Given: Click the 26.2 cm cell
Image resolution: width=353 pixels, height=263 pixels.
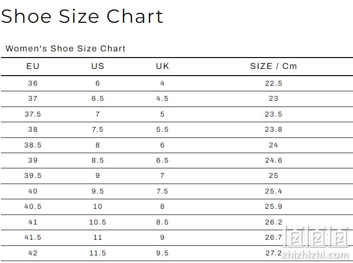Looking at the screenshot, I should (273, 222).
